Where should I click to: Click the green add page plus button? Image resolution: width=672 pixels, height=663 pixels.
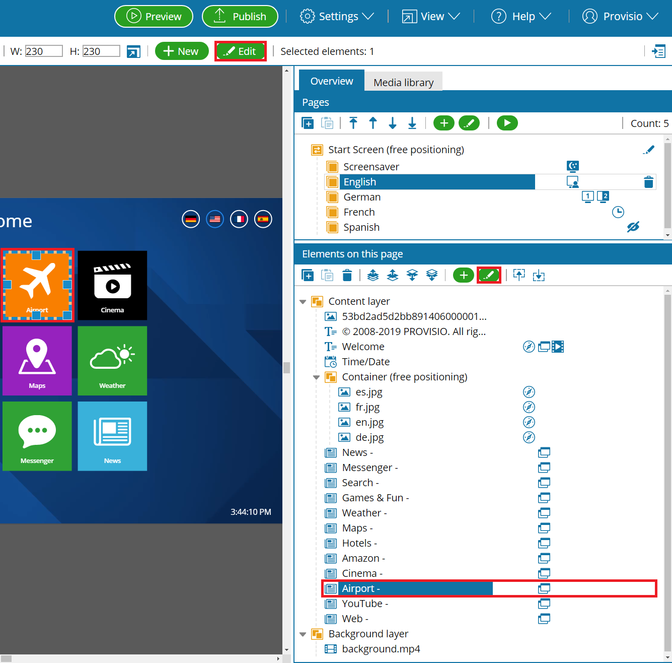coord(443,123)
